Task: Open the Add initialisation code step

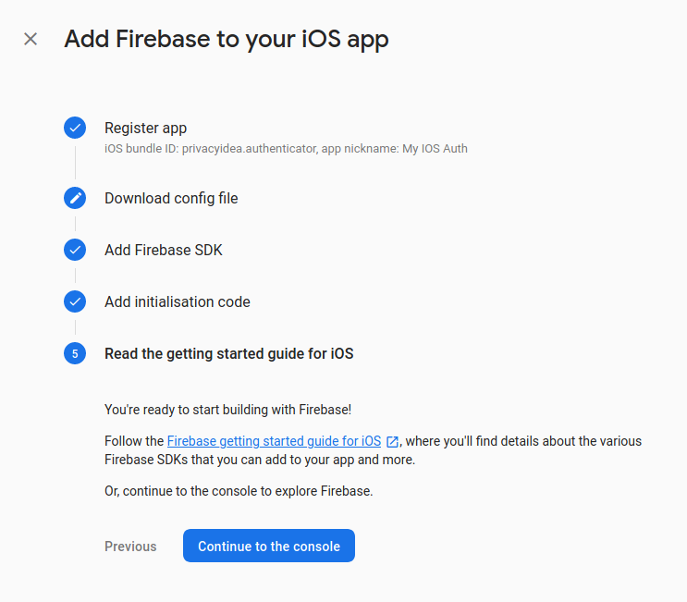Action: [x=178, y=301]
